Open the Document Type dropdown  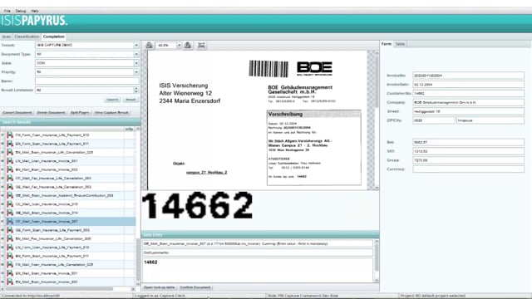(136, 54)
